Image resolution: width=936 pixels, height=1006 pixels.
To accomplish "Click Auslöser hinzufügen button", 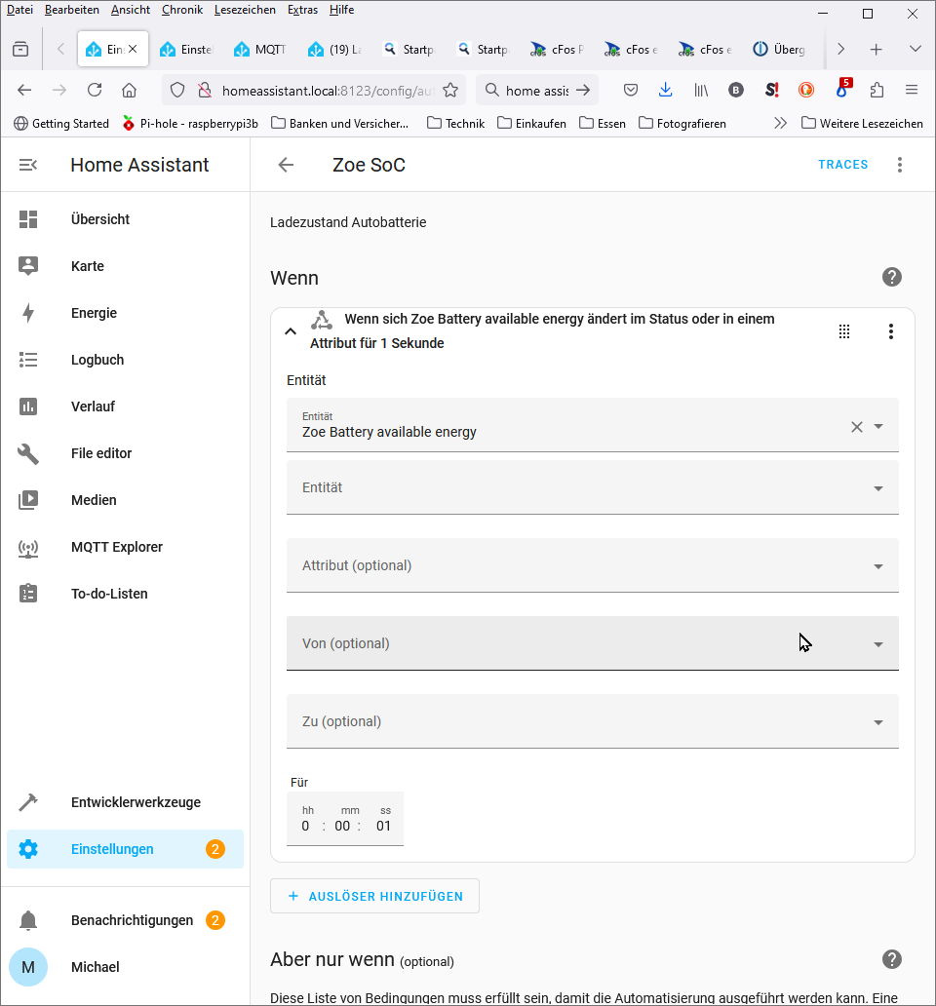I will 374,896.
